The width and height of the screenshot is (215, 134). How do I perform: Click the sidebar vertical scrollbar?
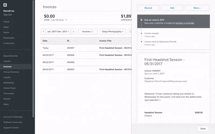pos(33,59)
